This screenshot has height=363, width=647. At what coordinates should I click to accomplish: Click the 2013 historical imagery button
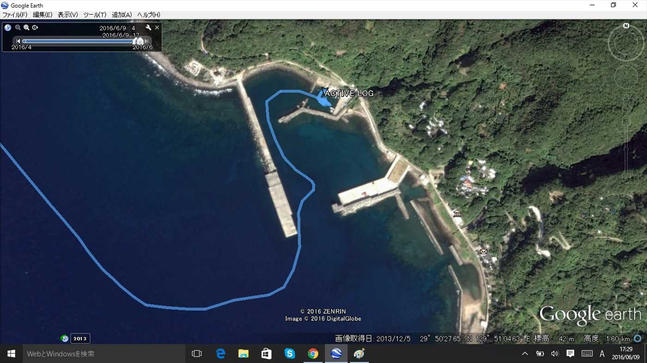[80, 339]
